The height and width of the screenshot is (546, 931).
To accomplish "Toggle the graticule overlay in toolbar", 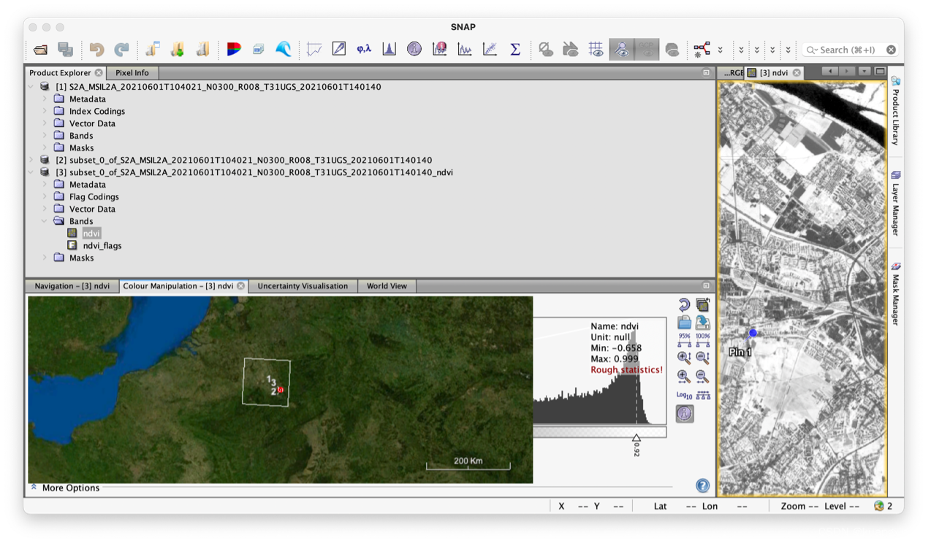I will (596, 49).
